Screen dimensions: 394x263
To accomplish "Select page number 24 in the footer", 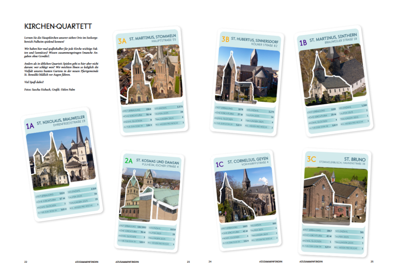I will pos(210,262).
